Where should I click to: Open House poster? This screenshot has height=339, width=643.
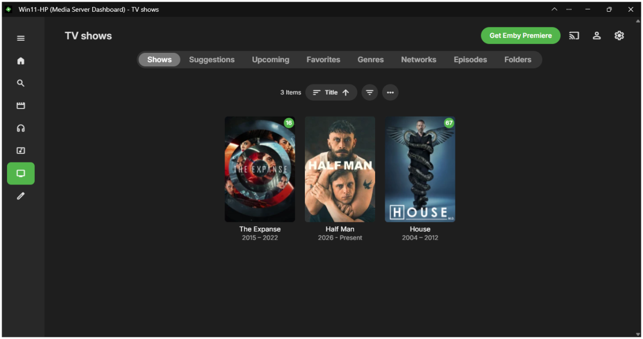pyautogui.click(x=420, y=169)
